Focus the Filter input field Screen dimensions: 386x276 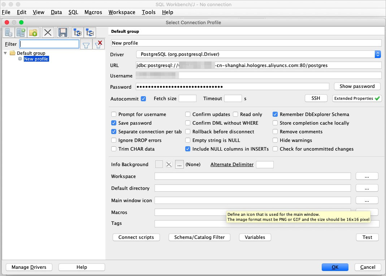[49, 44]
